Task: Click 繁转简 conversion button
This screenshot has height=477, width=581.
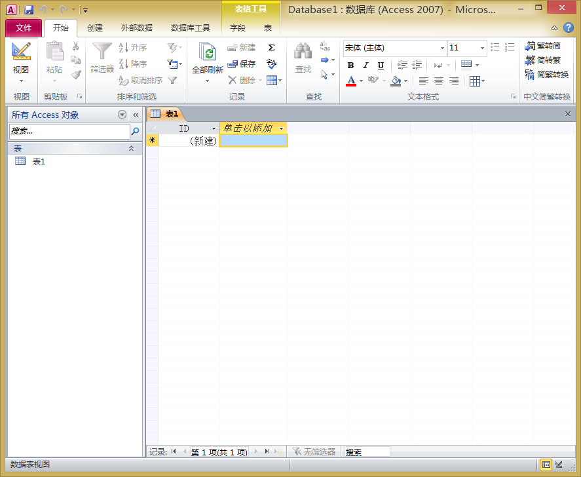Action: coord(543,46)
